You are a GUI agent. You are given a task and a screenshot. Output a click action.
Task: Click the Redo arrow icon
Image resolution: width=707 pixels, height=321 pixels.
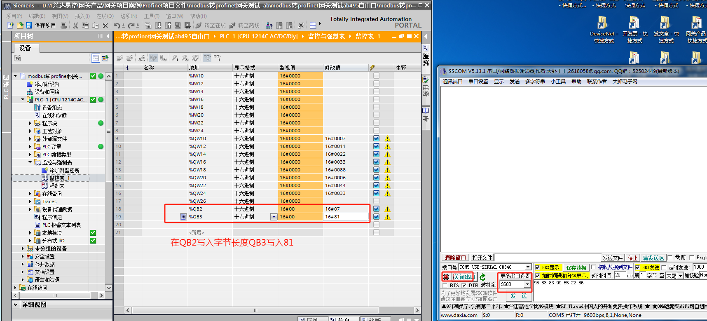(131, 26)
